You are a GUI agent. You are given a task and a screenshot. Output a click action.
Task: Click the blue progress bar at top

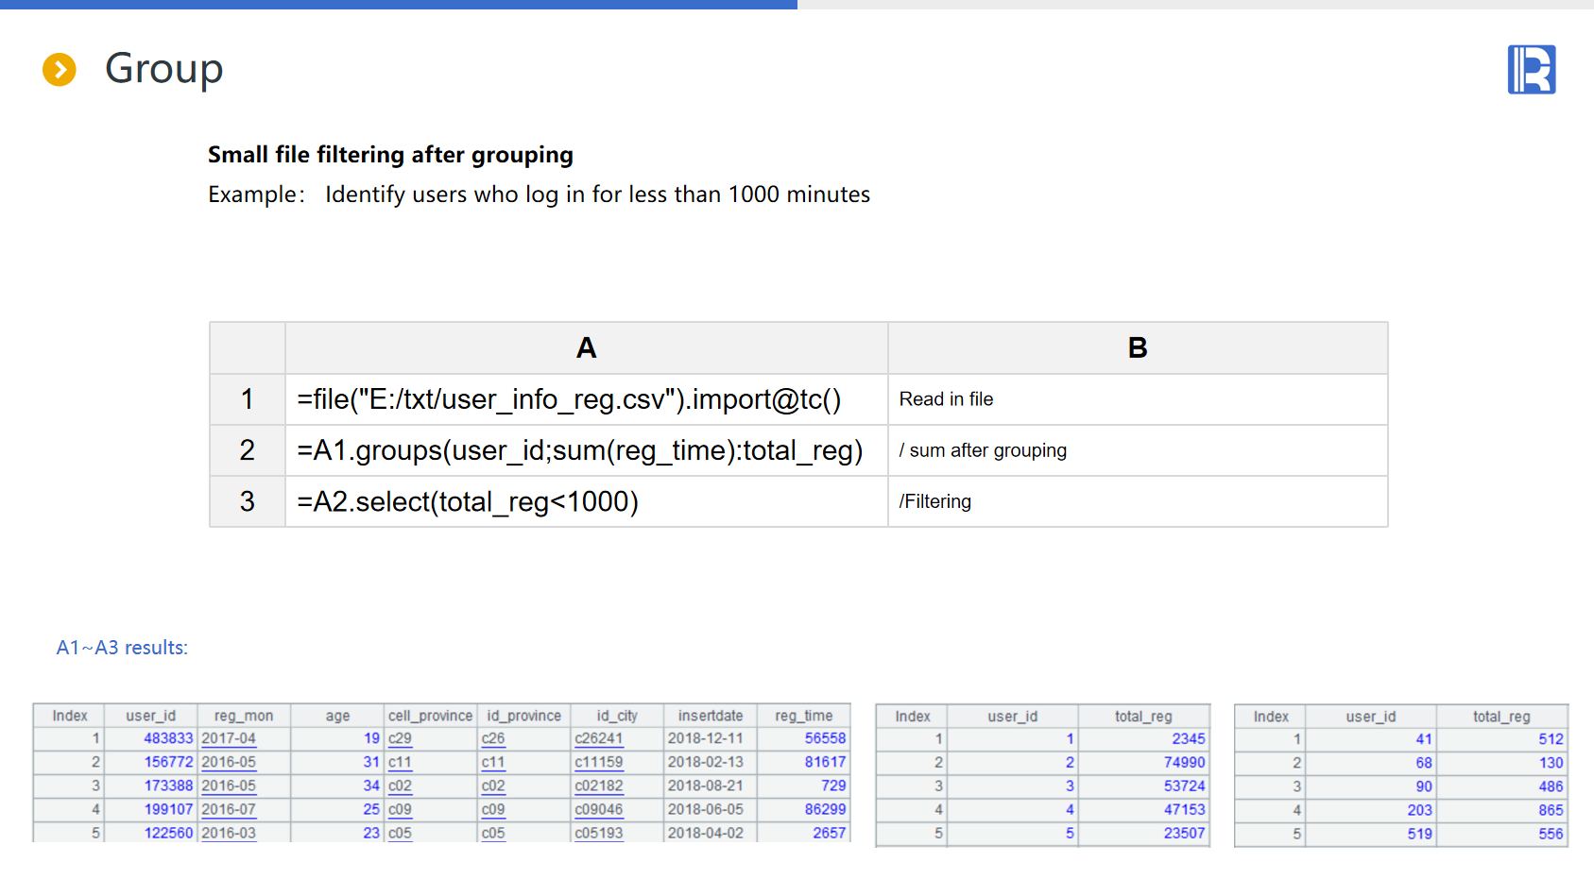pyautogui.click(x=398, y=5)
